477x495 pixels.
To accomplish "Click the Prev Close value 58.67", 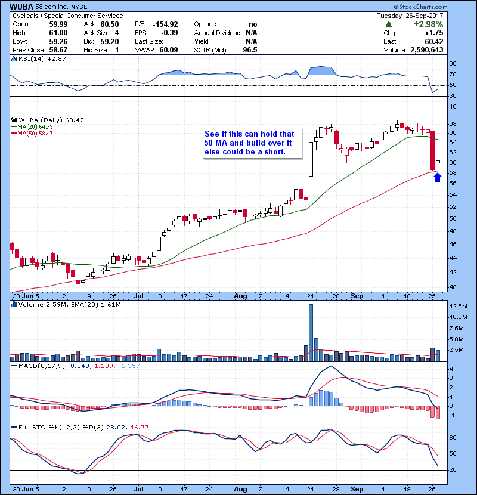I will tap(58, 50).
